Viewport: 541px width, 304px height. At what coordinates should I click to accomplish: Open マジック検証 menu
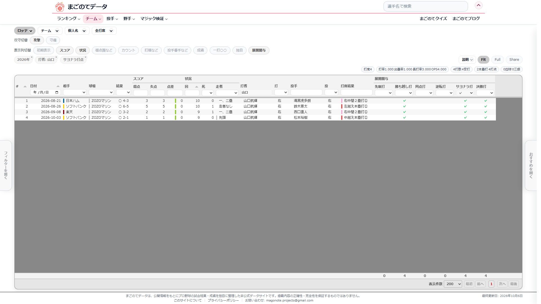[x=154, y=19]
